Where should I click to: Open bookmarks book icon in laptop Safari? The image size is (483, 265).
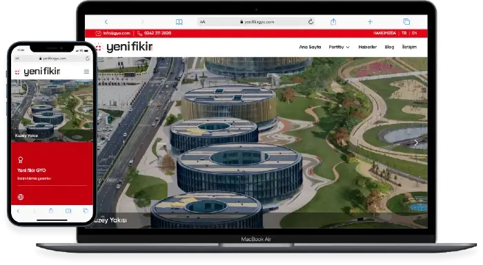pos(179,22)
